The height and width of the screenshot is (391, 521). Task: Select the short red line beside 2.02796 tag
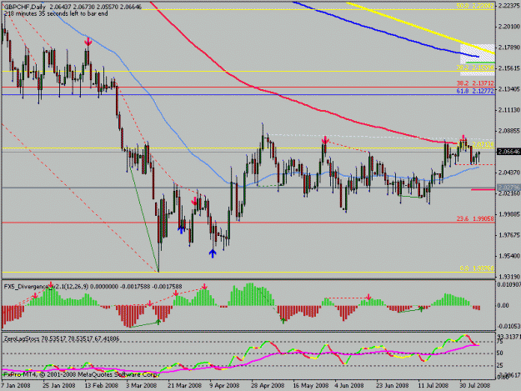(x=483, y=189)
